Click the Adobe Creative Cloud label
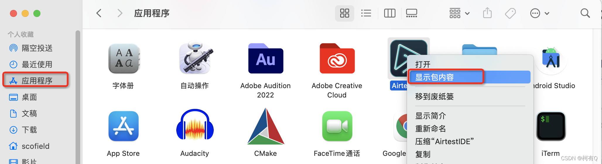Viewport: 602px width, 164px height. (x=337, y=90)
